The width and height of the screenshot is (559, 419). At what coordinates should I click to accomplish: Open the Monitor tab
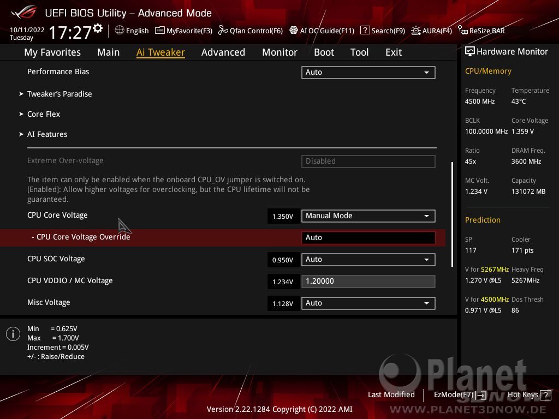(279, 52)
